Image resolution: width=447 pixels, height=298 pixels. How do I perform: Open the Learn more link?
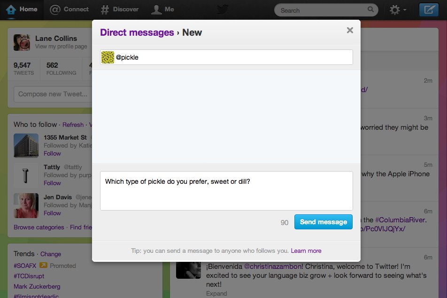(x=306, y=251)
